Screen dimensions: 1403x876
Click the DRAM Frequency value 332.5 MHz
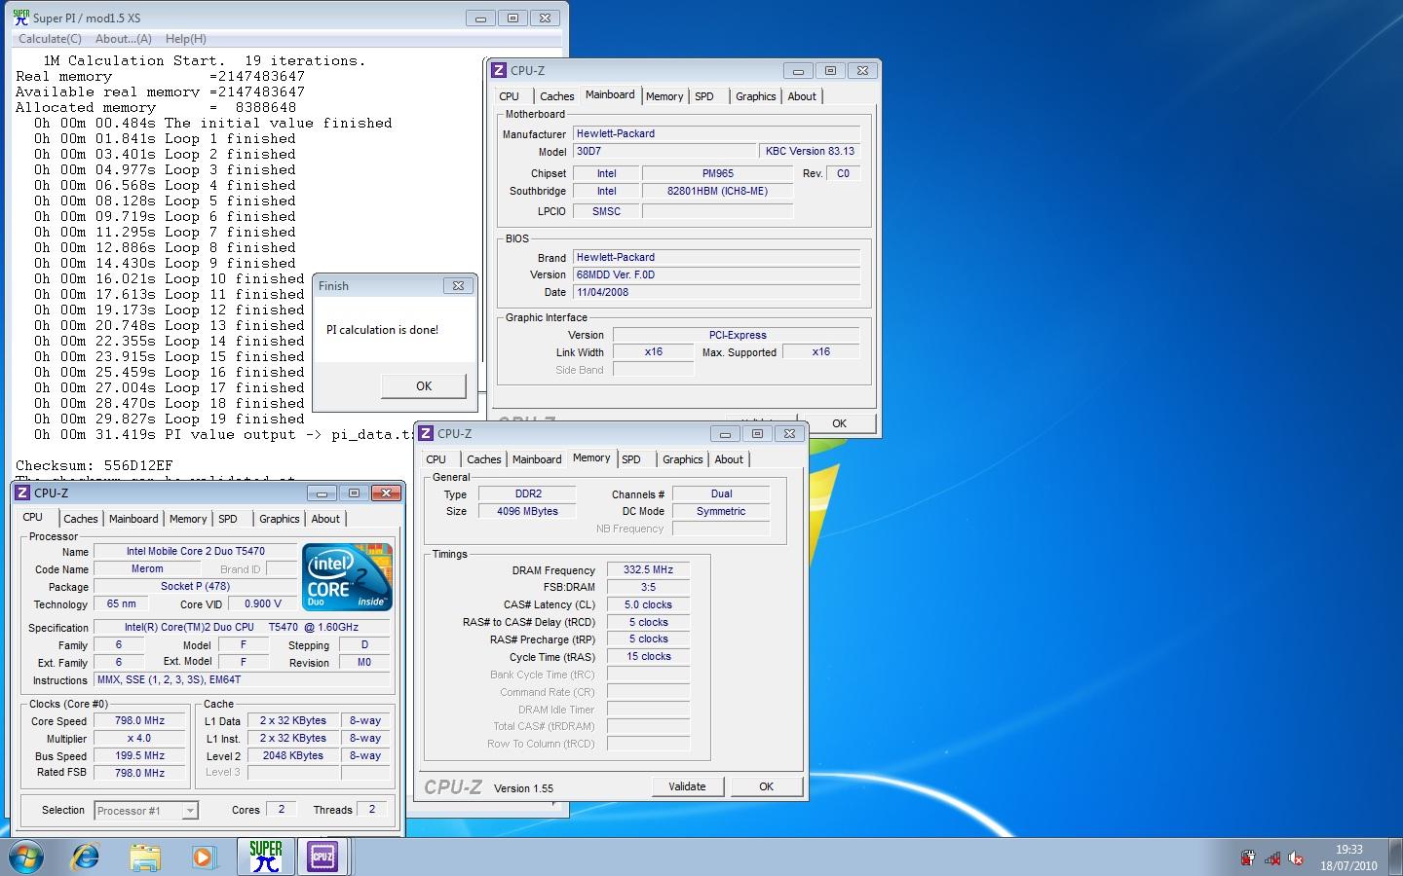(648, 569)
